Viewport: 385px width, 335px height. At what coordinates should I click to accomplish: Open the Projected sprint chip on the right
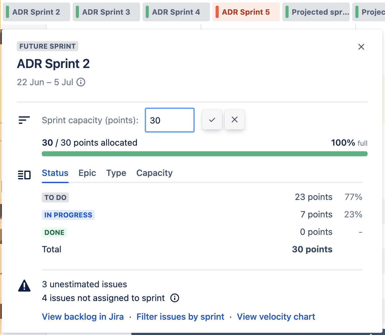click(x=316, y=12)
